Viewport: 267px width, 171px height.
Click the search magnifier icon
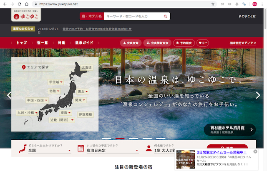[x=166, y=16]
